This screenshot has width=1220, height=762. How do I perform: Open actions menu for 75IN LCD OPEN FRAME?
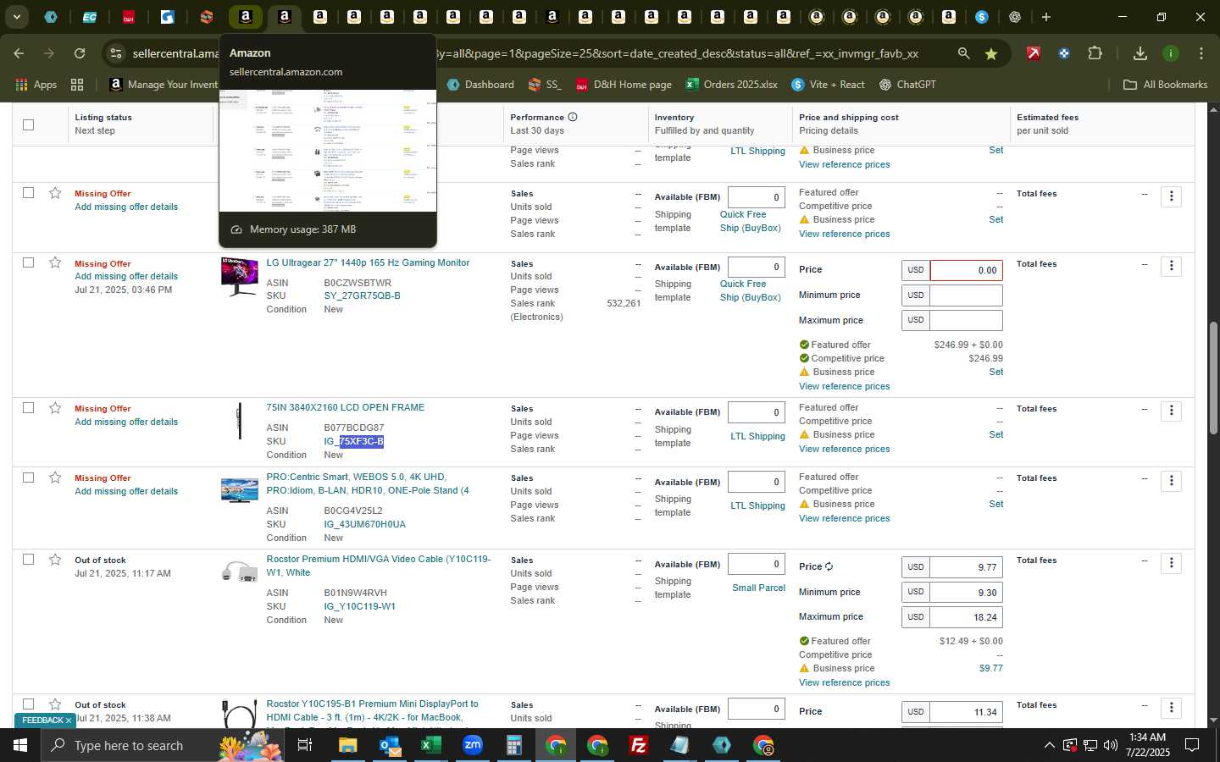1171,411
